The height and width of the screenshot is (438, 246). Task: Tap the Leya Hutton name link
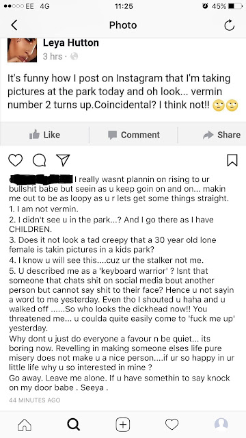[x=71, y=43]
